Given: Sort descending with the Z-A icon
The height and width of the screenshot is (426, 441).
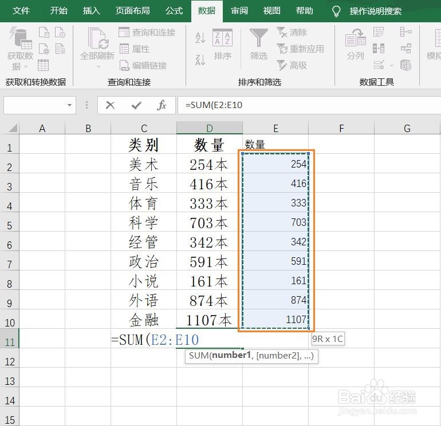Looking at the screenshot, I should click(x=200, y=60).
